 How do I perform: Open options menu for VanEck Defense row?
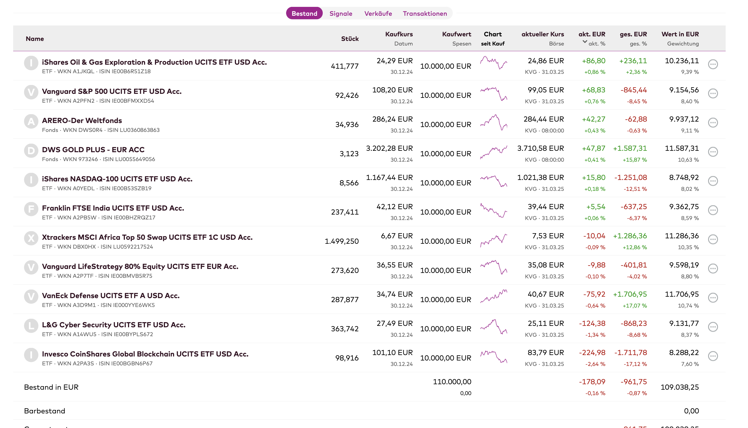click(x=713, y=298)
